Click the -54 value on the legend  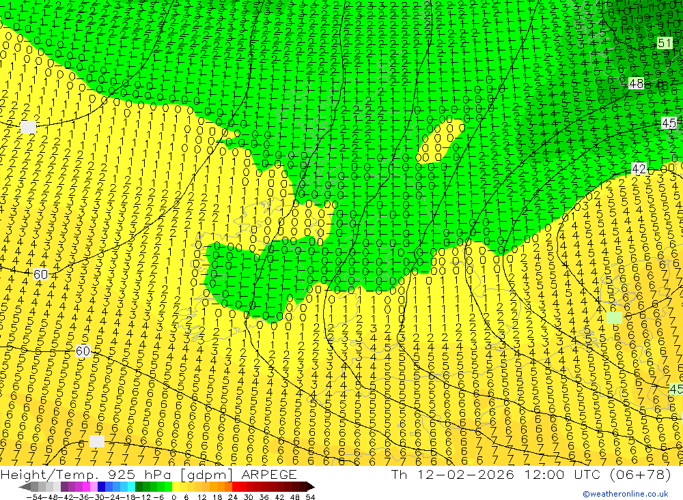(x=34, y=497)
